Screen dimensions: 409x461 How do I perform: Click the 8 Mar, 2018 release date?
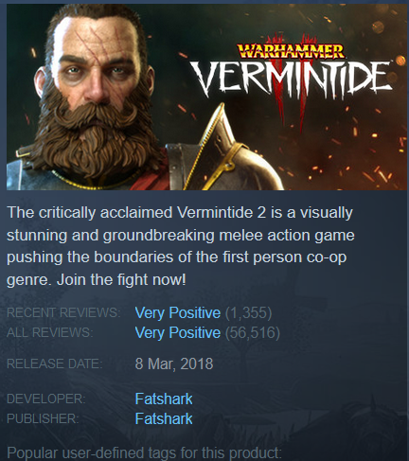[x=174, y=363]
